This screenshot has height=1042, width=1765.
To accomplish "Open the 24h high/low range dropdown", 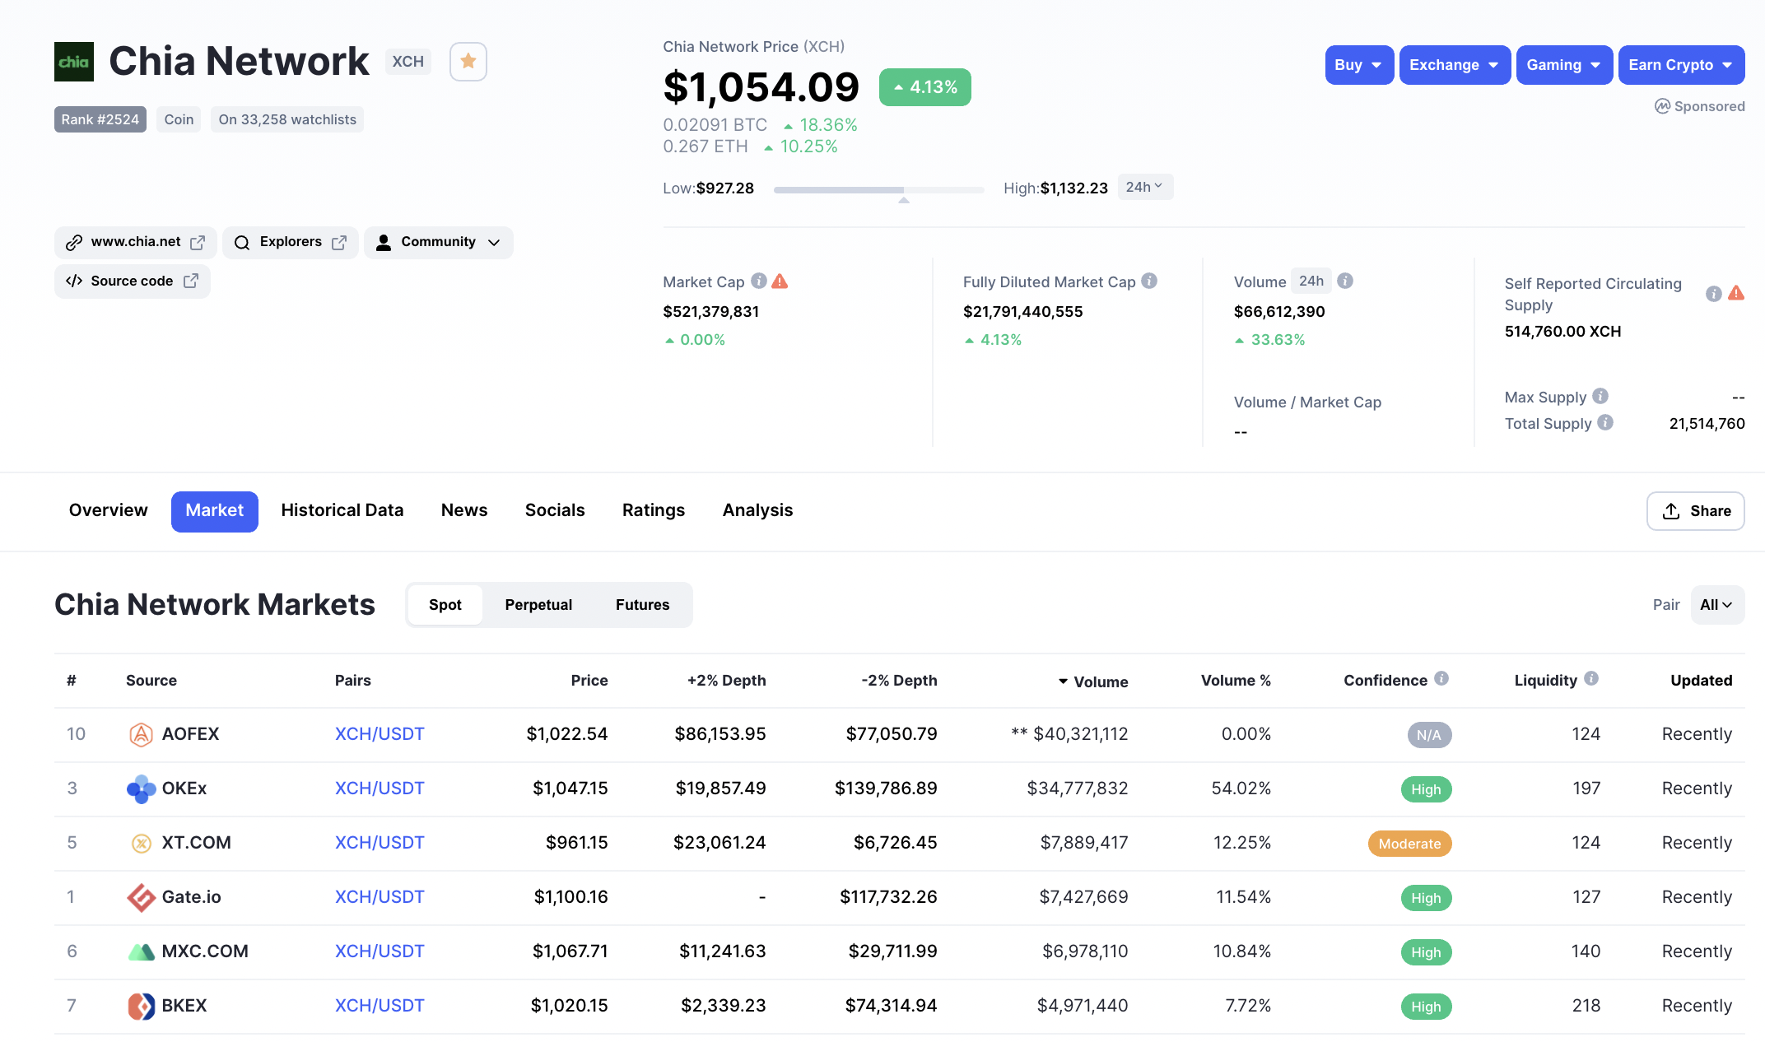I will 1144,188.
